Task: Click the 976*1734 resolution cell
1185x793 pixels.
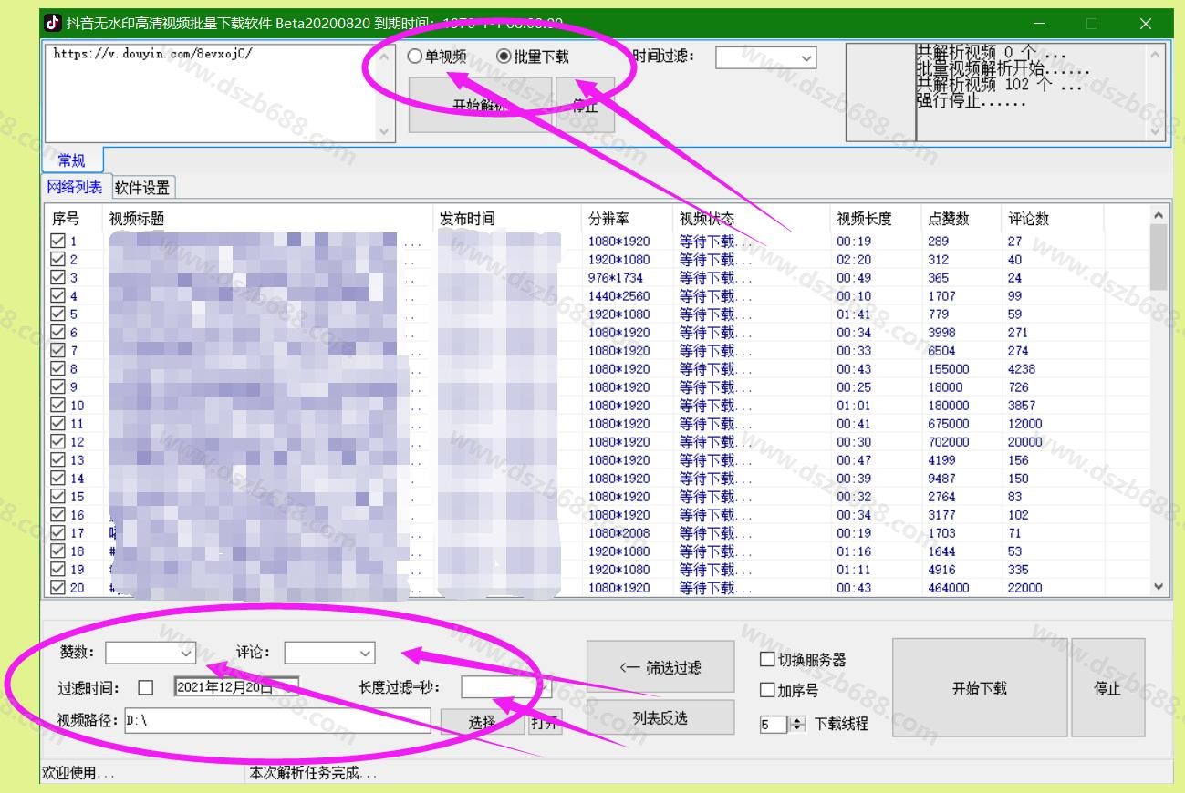Action: pos(616,278)
